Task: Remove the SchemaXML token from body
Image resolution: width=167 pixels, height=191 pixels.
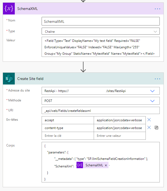Action: tap(106, 165)
